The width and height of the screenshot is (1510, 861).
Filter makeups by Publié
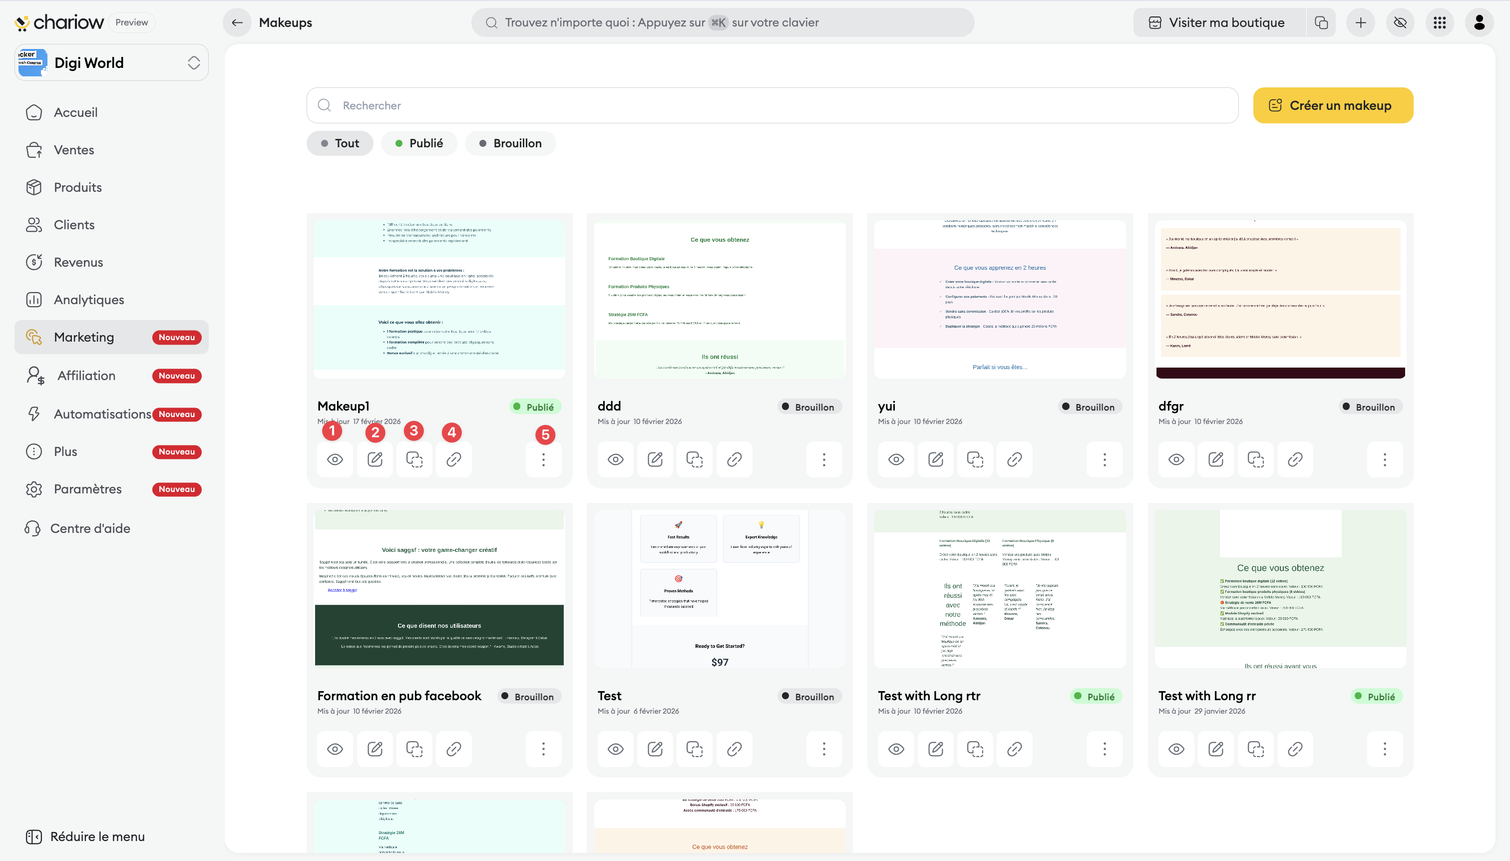click(x=418, y=143)
